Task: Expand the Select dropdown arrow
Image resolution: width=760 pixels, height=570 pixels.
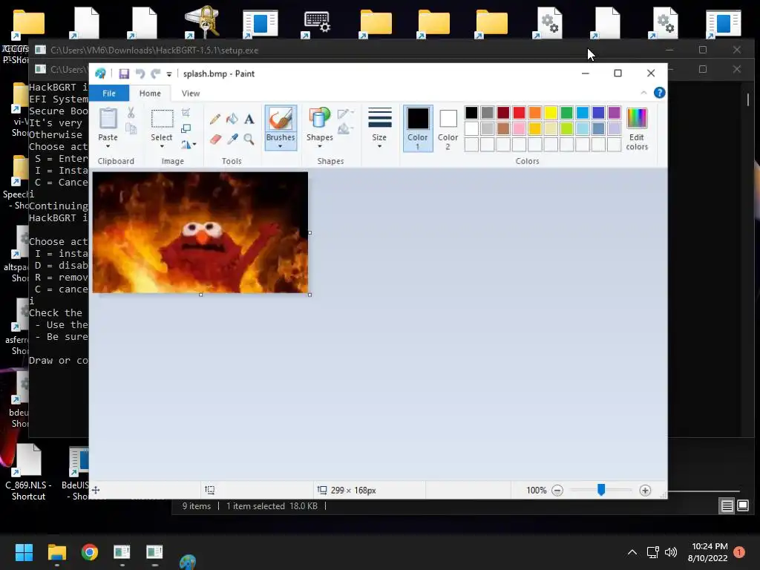Action: [162, 146]
